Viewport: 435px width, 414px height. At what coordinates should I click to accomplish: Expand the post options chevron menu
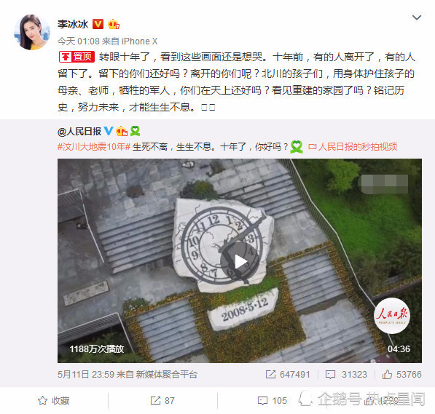tap(417, 17)
